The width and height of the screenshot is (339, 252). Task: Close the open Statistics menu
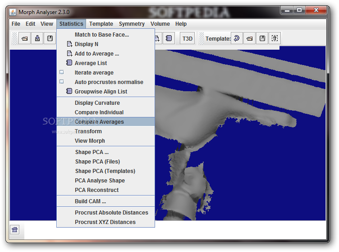coord(71,24)
